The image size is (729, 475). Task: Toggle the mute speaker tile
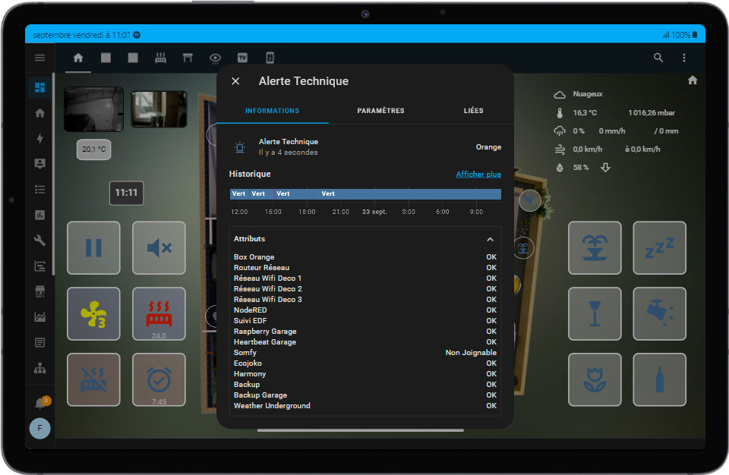(x=159, y=247)
